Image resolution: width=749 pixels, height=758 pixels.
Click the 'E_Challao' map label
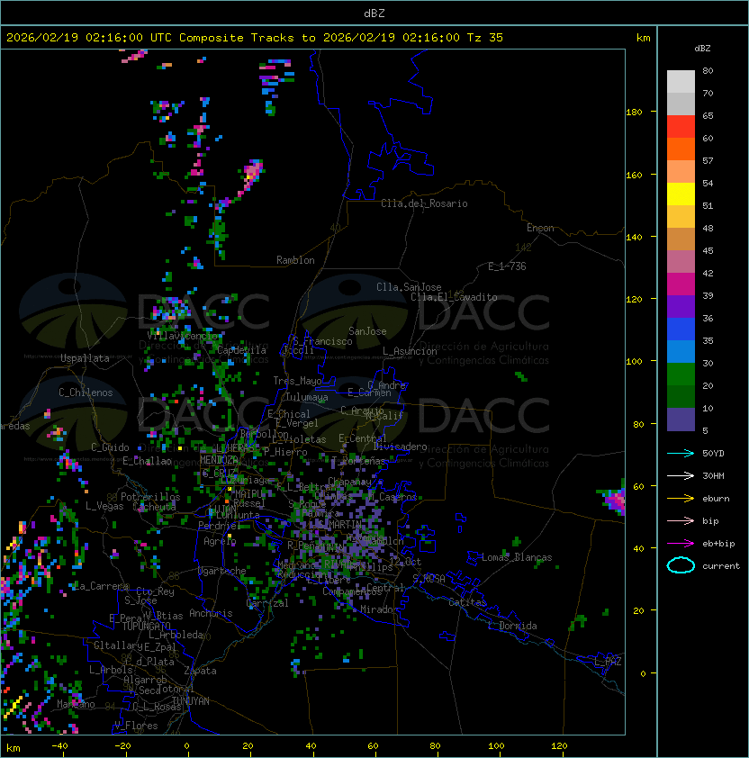[x=147, y=461]
